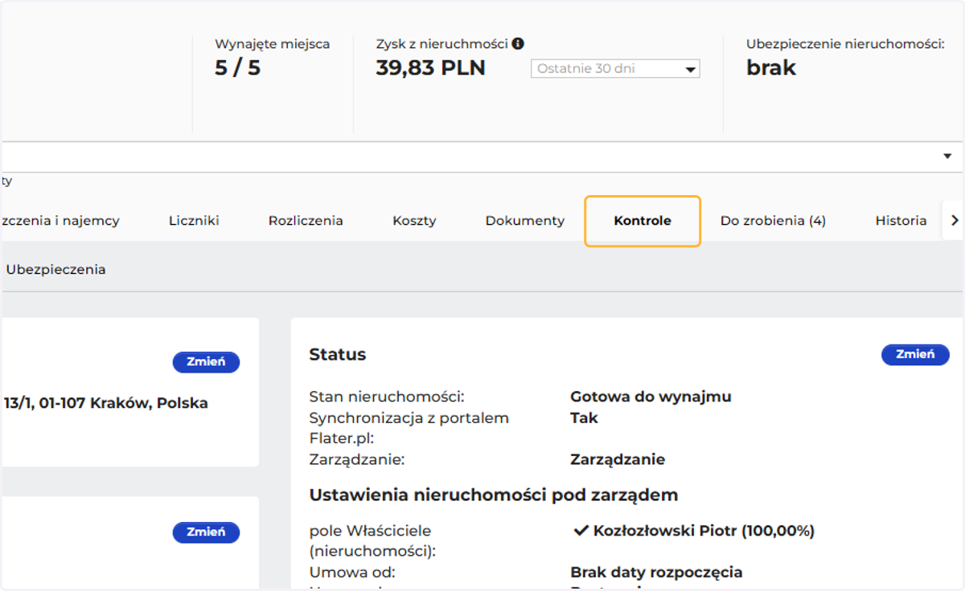Click the 39,83 PLN profit value
The image size is (965, 591).
tap(430, 68)
